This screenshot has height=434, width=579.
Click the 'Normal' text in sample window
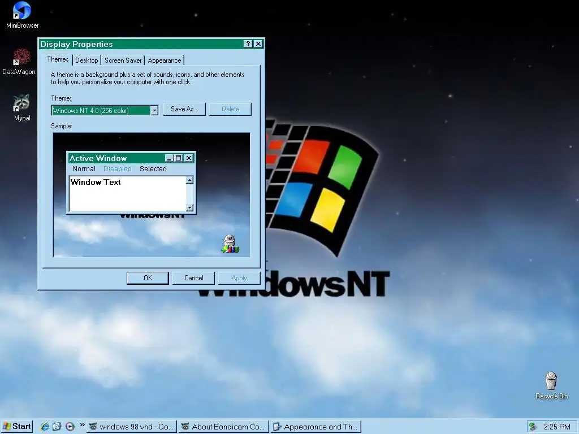pyautogui.click(x=84, y=168)
